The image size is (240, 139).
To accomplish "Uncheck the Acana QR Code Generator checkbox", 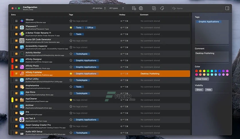I will point(16,41).
